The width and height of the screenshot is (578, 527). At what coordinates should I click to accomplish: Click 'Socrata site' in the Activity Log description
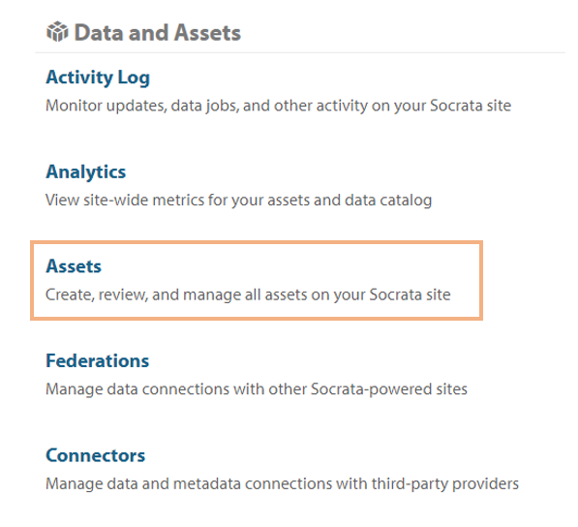[471, 106]
